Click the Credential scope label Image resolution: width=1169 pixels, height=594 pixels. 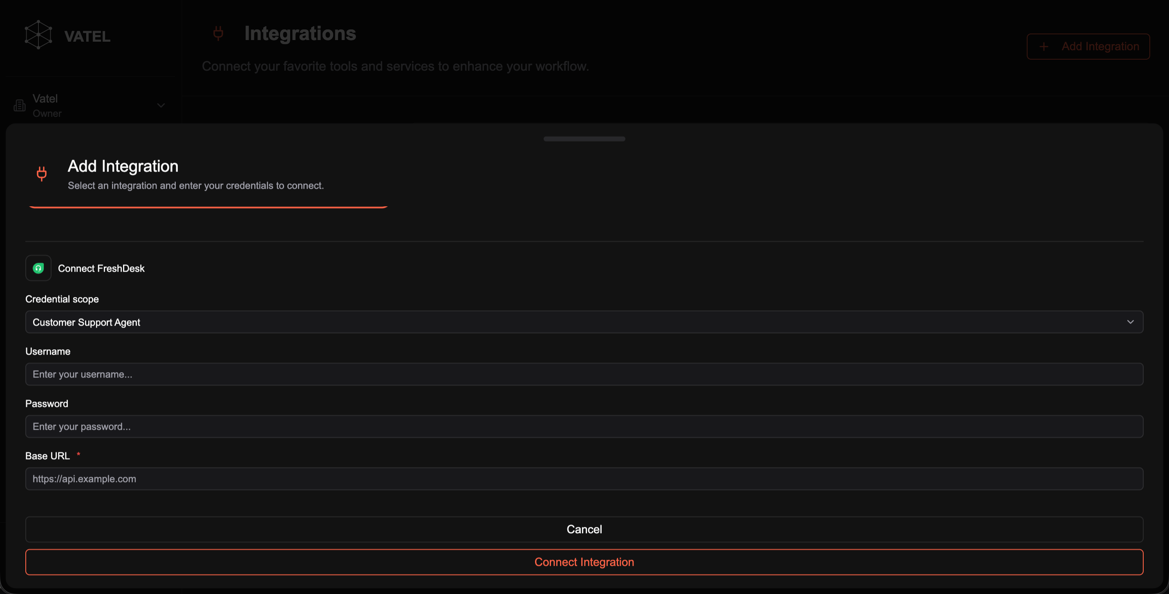tap(62, 299)
